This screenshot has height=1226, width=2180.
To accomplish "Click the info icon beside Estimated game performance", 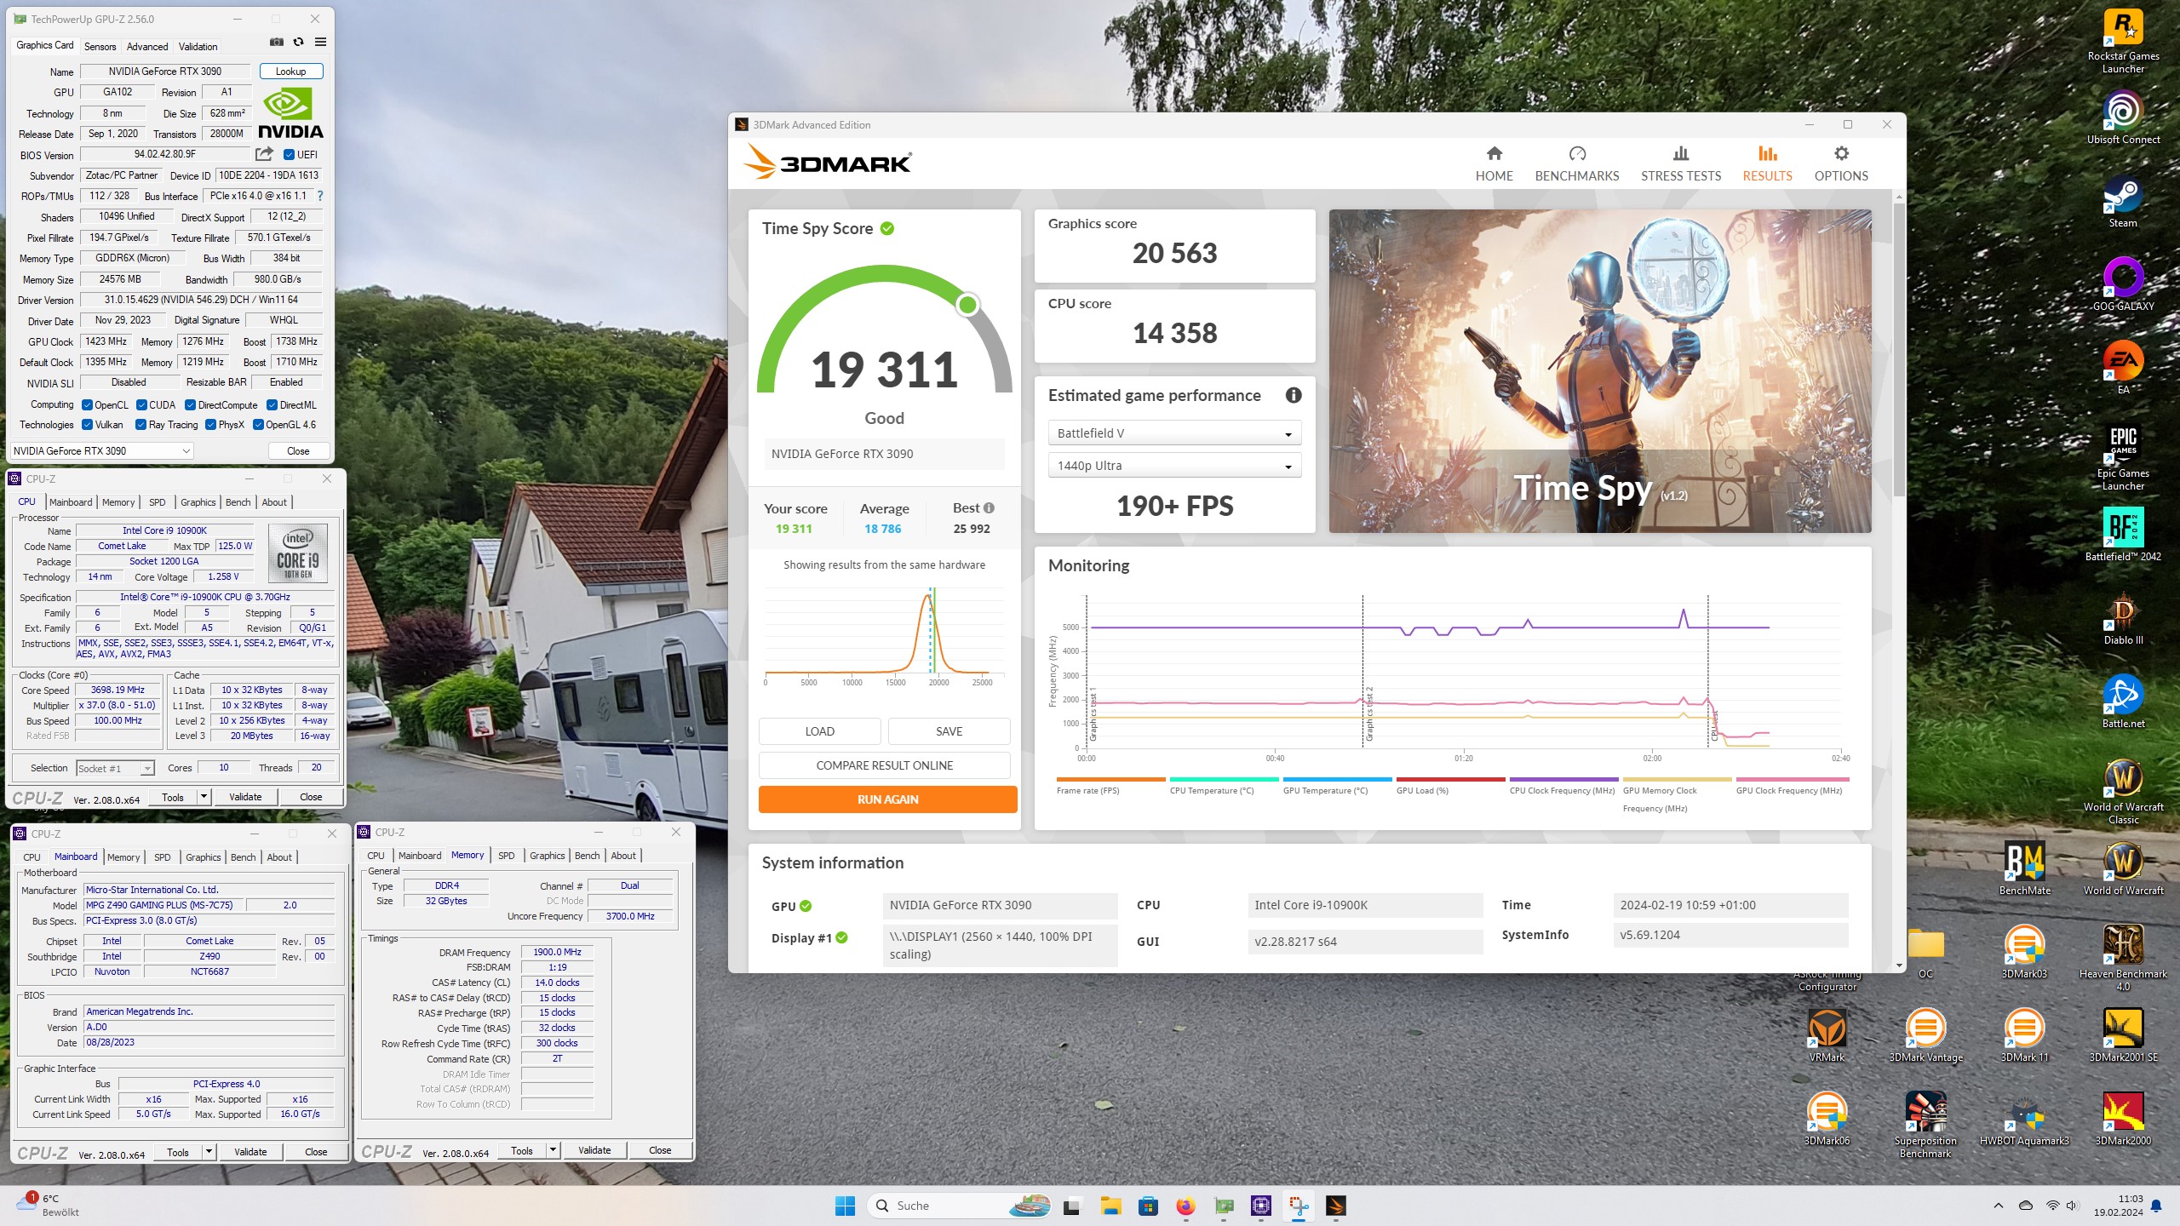I will [1294, 395].
